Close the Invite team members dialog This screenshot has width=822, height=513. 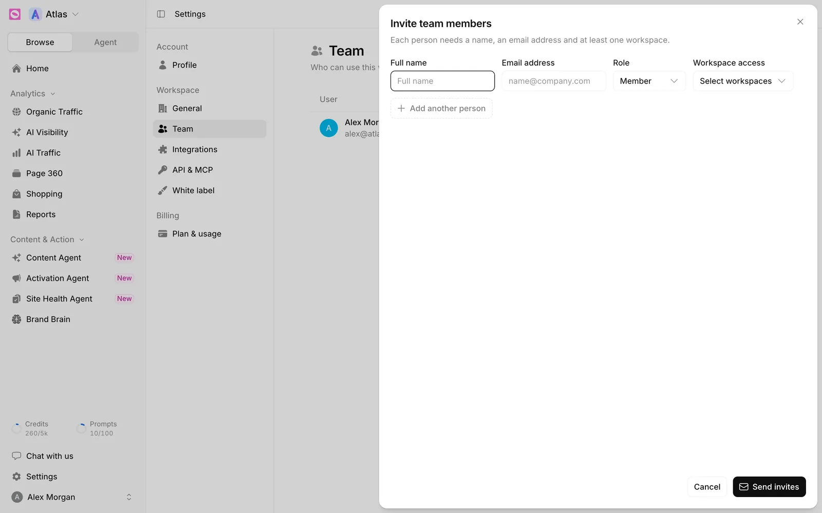800,22
